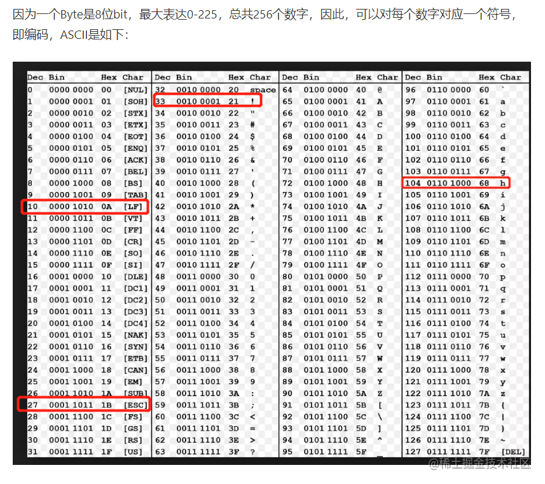
Task: Select the Hex column header in the third panel
Action: click(362, 77)
